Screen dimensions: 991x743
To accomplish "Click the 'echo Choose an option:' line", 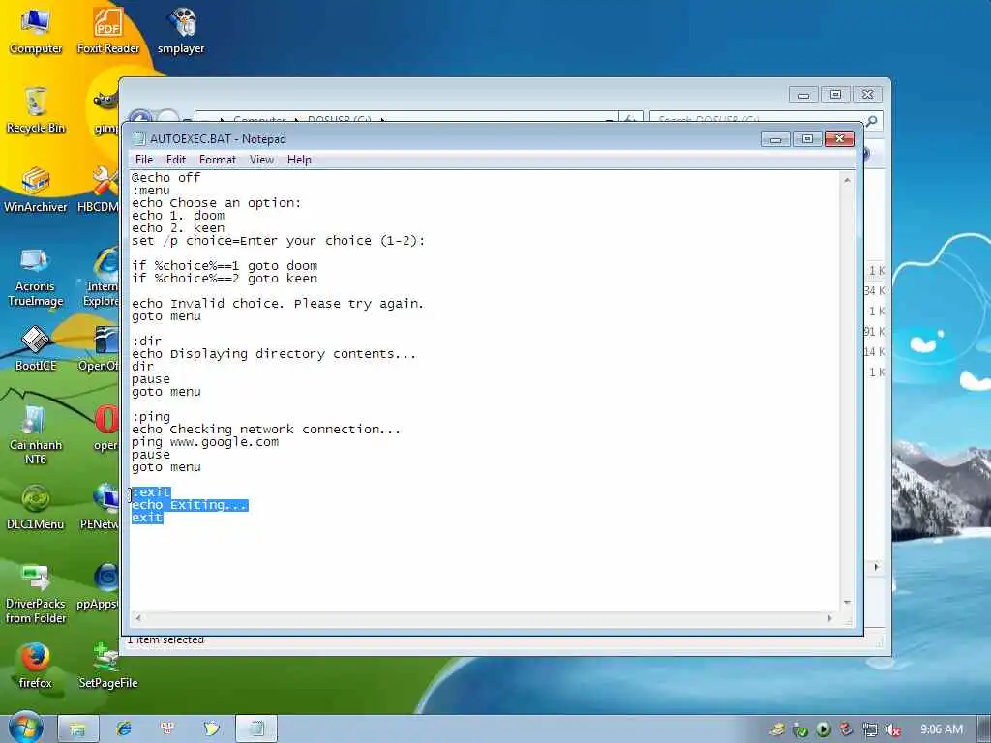I will pyautogui.click(x=216, y=203).
